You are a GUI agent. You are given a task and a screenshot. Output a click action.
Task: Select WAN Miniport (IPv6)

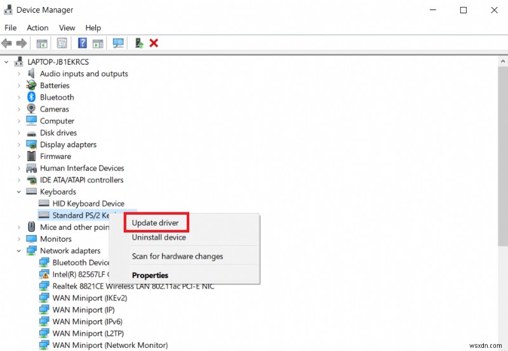[88, 322]
